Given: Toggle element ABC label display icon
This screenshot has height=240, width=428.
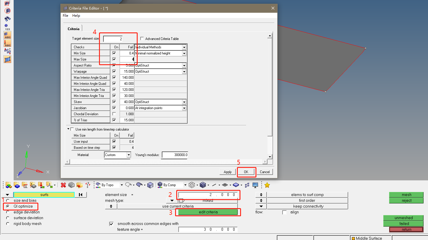Looking at the screenshot, I should tap(7, 35).
